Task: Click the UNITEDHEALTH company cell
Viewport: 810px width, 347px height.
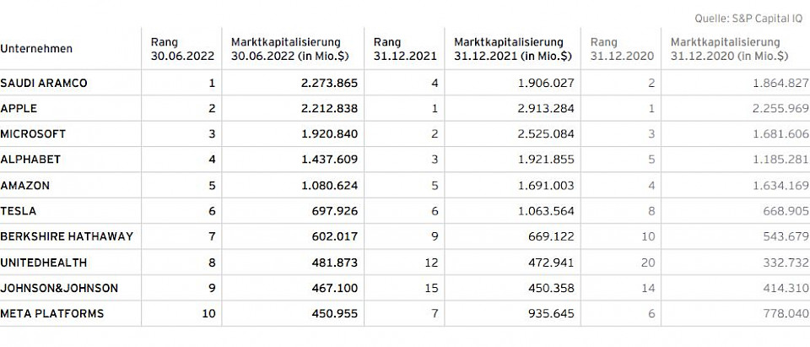Action: point(44,263)
